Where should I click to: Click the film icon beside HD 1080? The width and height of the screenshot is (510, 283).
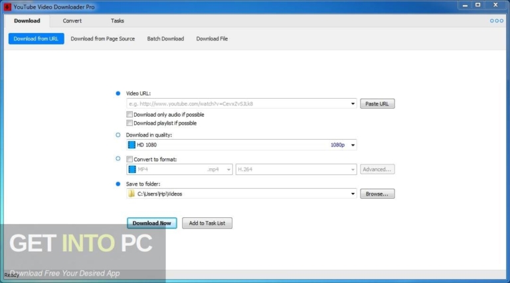[x=131, y=144]
